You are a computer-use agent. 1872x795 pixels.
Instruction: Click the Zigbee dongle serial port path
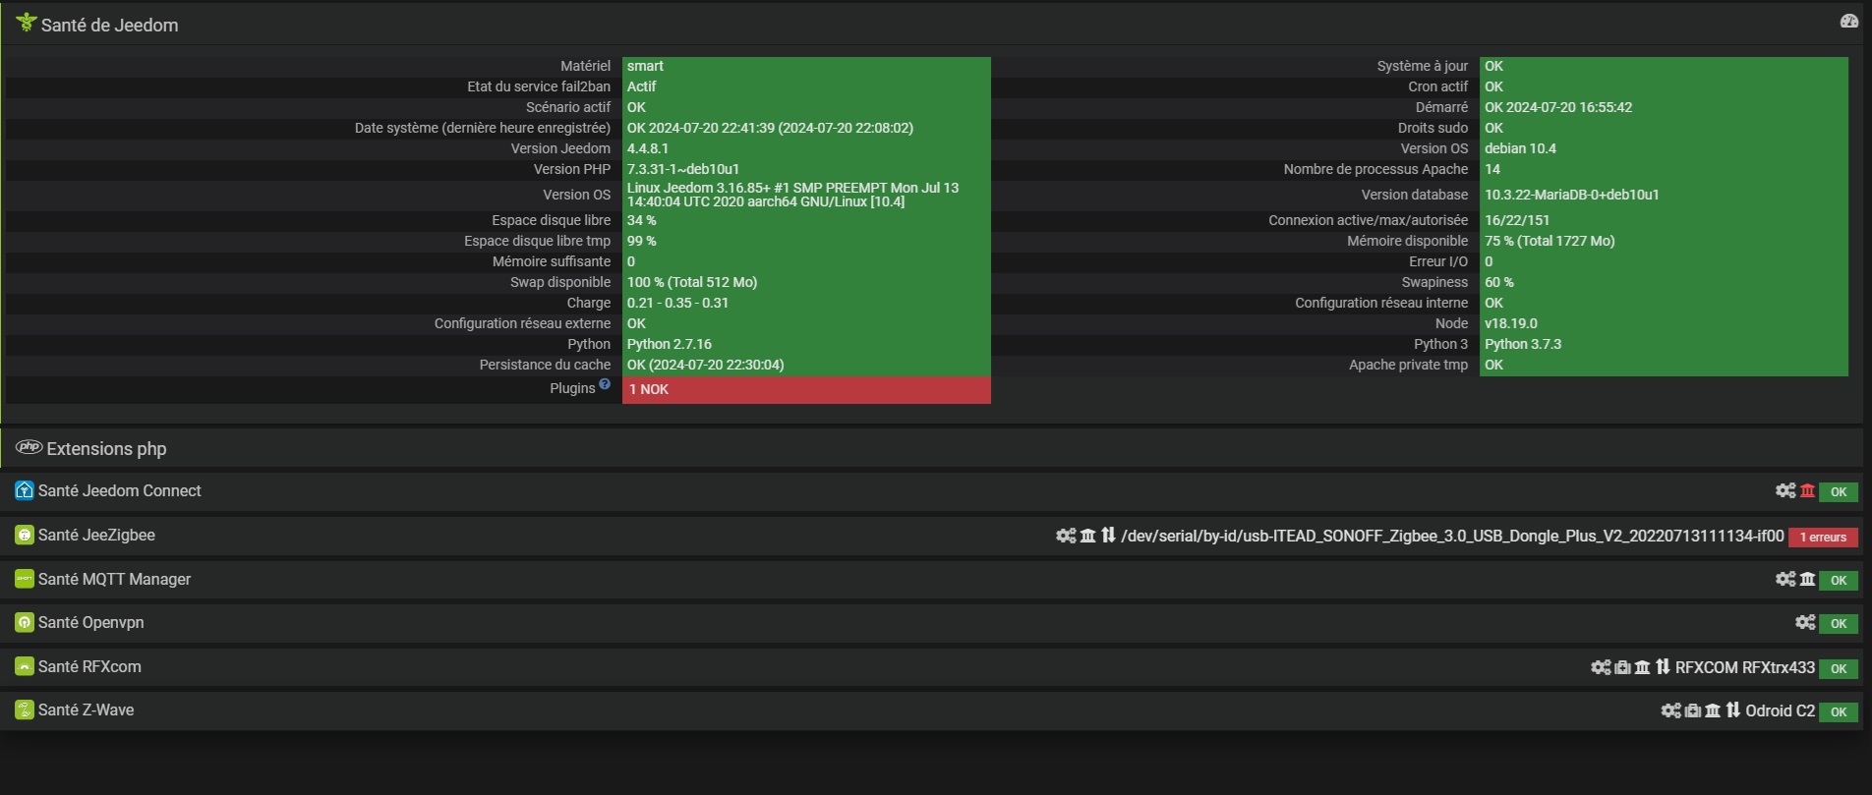pyautogui.click(x=1452, y=536)
